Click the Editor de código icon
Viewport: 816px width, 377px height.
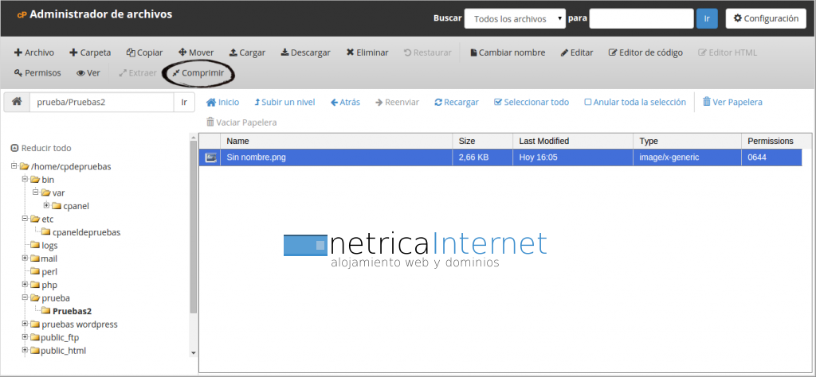click(x=613, y=52)
